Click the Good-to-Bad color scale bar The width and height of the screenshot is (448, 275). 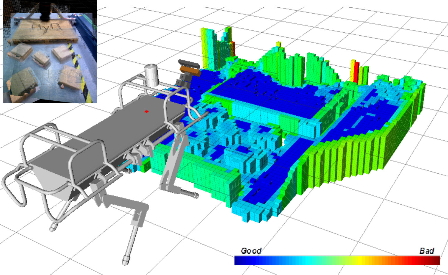(337, 261)
